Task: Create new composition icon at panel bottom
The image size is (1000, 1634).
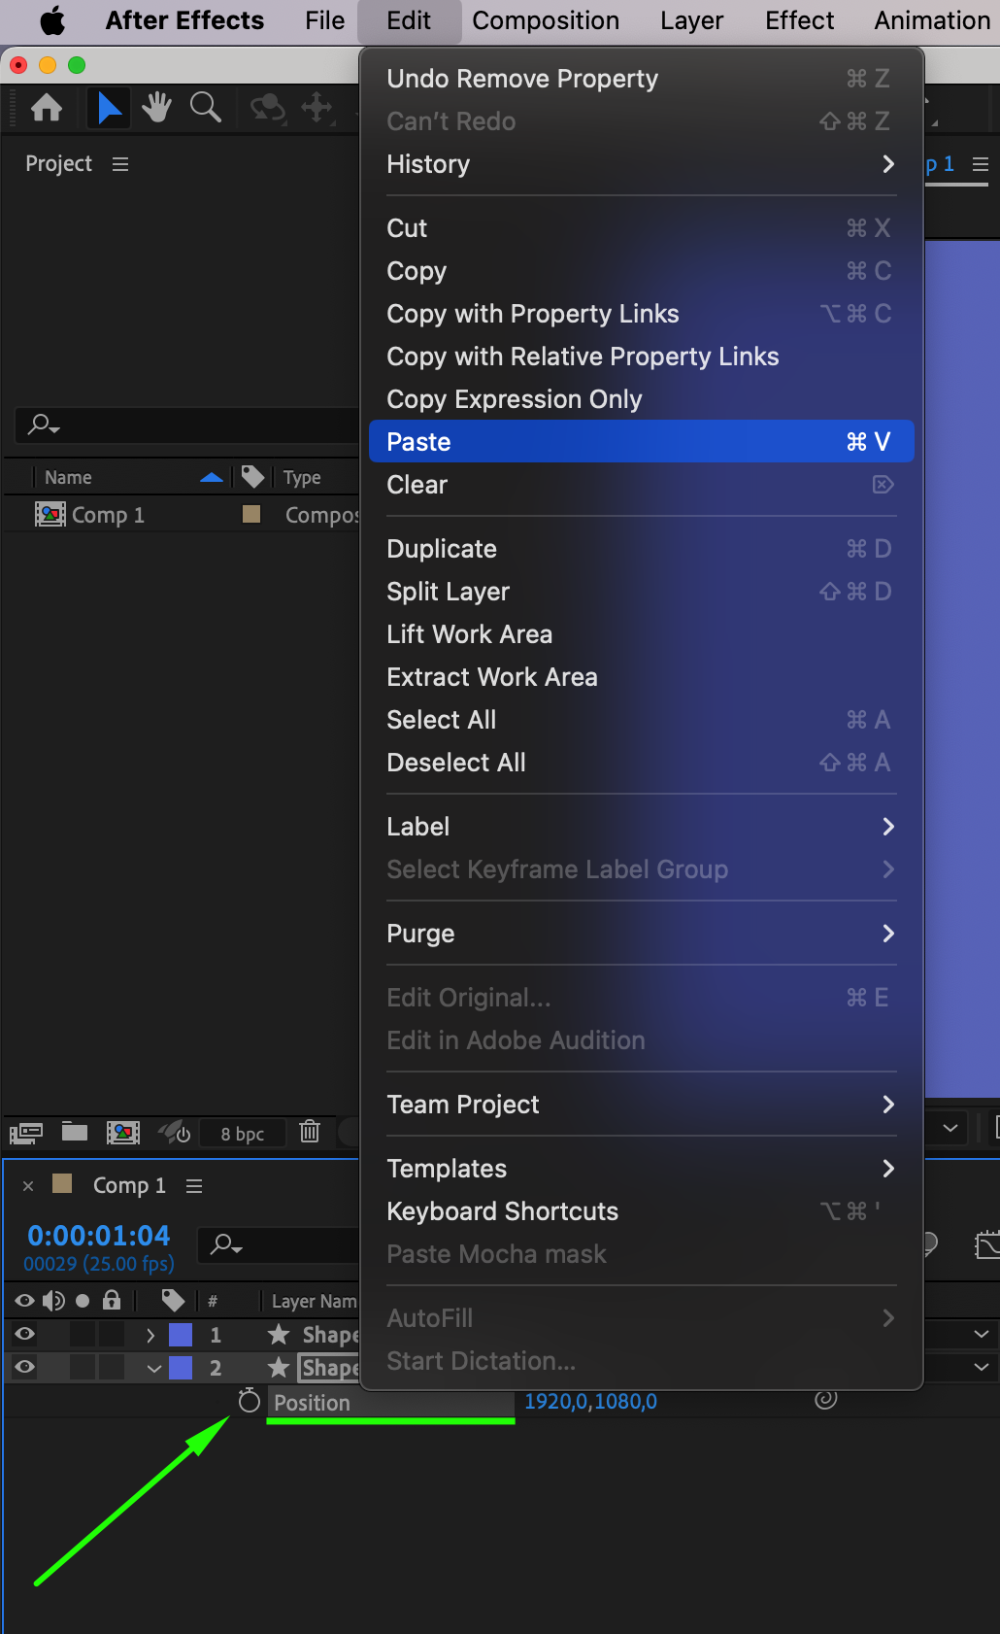Action: pos(122,1132)
